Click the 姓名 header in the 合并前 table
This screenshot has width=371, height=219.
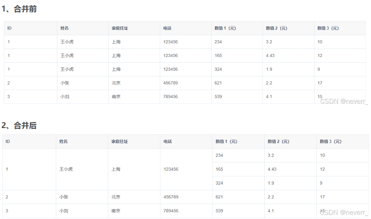pos(64,28)
